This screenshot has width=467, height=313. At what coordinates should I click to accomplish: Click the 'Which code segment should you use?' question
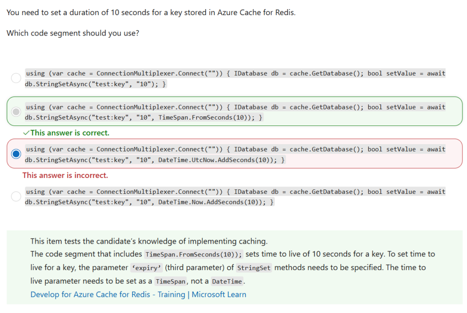click(x=73, y=33)
